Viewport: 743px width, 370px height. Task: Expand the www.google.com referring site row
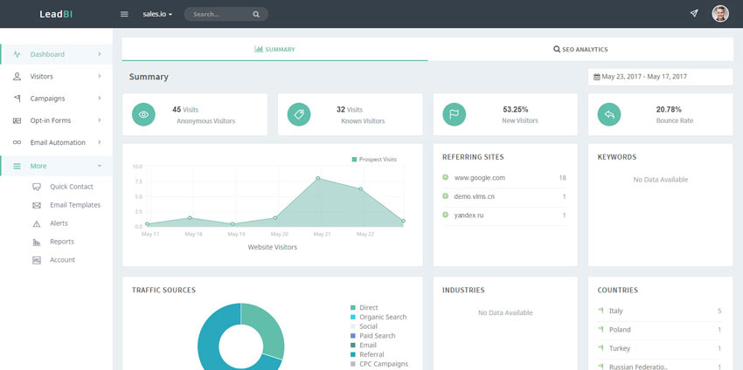[x=446, y=178]
